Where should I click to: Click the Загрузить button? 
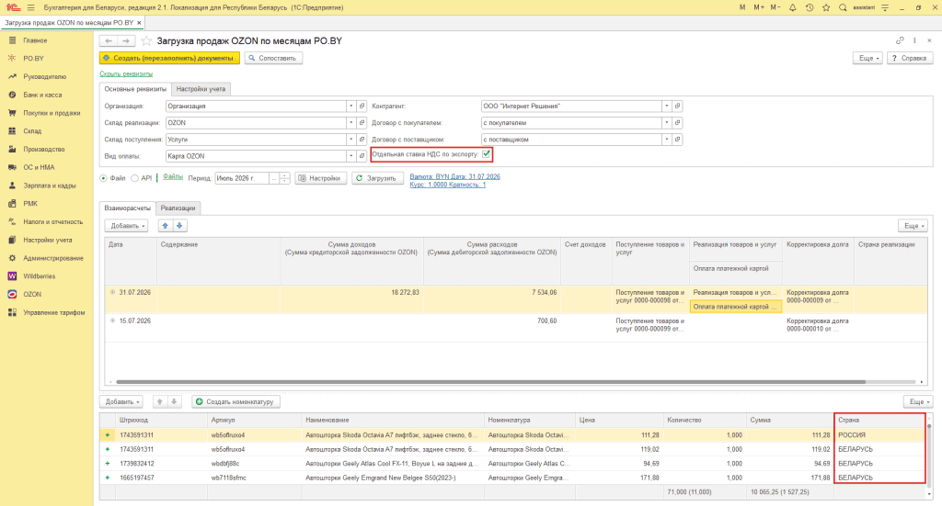376,178
